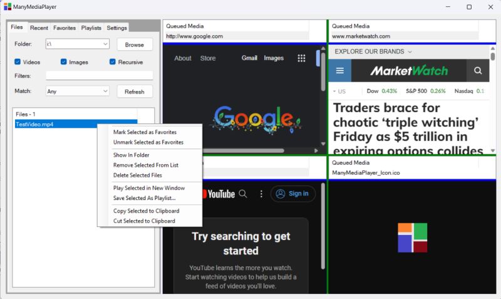This screenshot has height=299, width=501.
Task: Click Dow 0.43% ticker
Action: (x=382, y=91)
